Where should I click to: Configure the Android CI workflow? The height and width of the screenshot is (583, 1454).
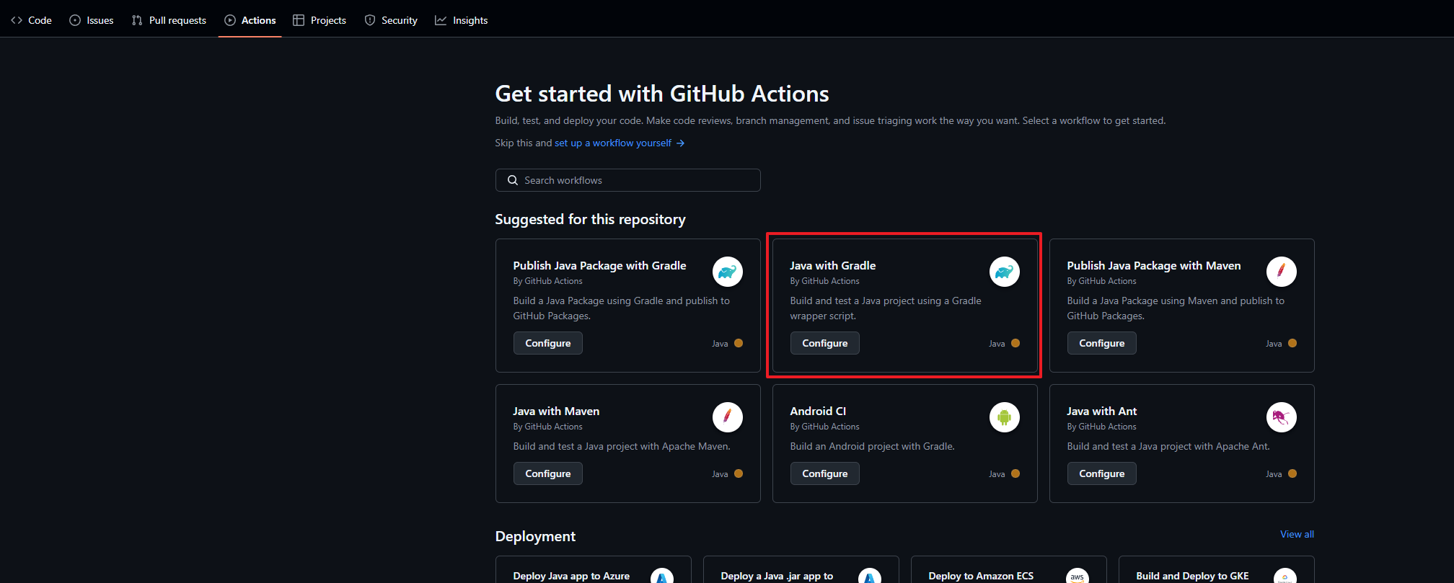(x=825, y=473)
